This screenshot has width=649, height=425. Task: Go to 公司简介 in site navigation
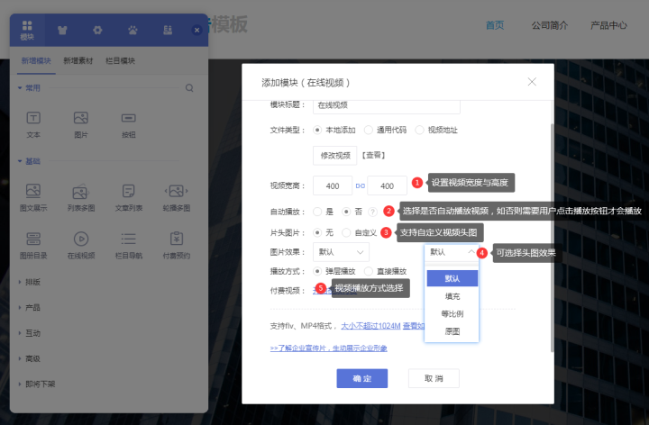coord(550,25)
